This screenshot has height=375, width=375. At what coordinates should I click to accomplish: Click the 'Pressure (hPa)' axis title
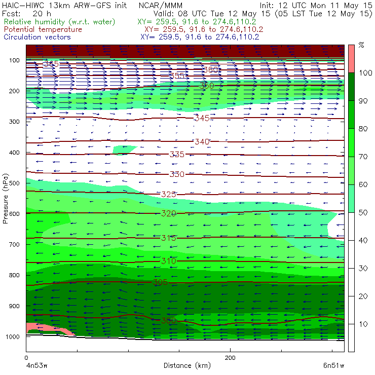click(5, 198)
